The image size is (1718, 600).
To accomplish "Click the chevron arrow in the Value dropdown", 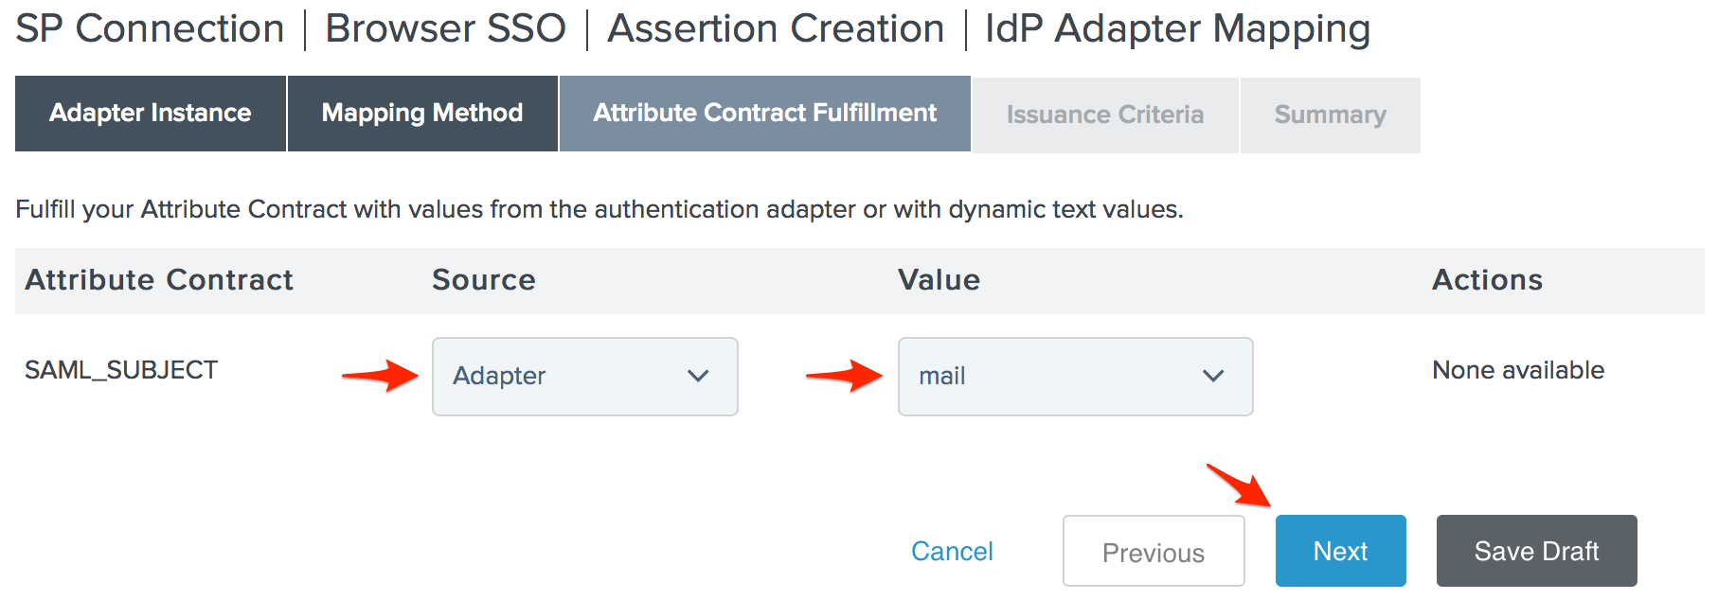I will click(1212, 377).
